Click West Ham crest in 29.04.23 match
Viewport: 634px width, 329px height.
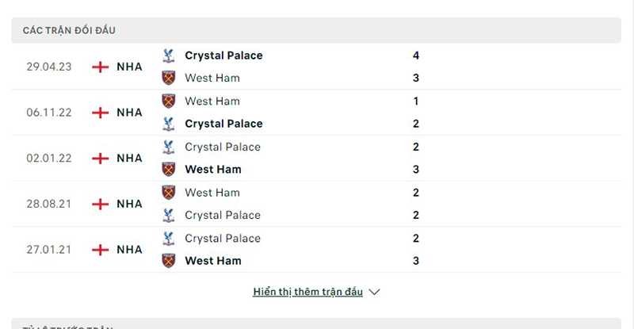pyautogui.click(x=168, y=78)
